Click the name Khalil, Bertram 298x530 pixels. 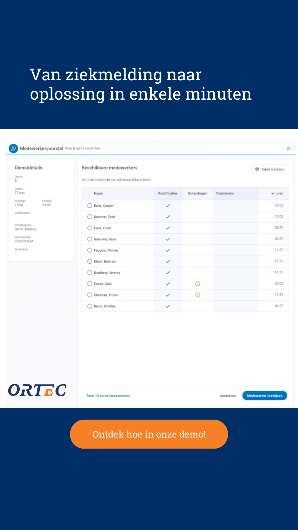tap(105, 261)
